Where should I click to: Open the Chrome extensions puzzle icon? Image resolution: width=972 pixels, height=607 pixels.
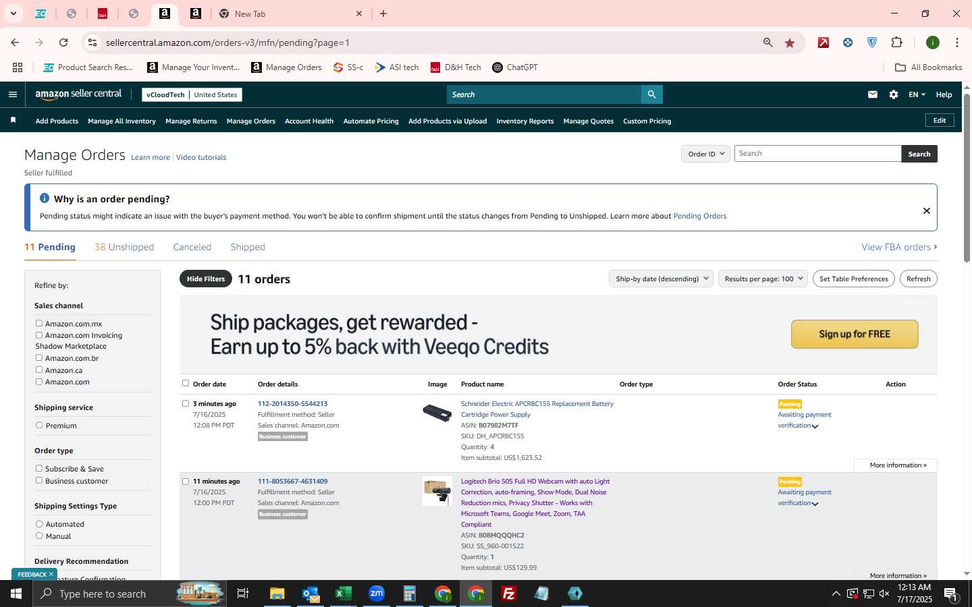(896, 42)
